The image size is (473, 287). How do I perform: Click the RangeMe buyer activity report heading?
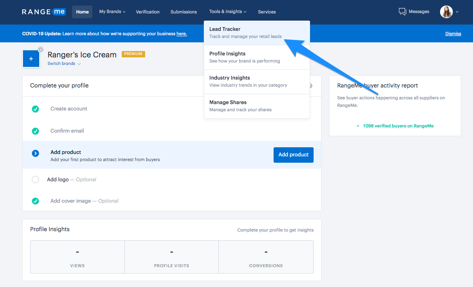(377, 86)
